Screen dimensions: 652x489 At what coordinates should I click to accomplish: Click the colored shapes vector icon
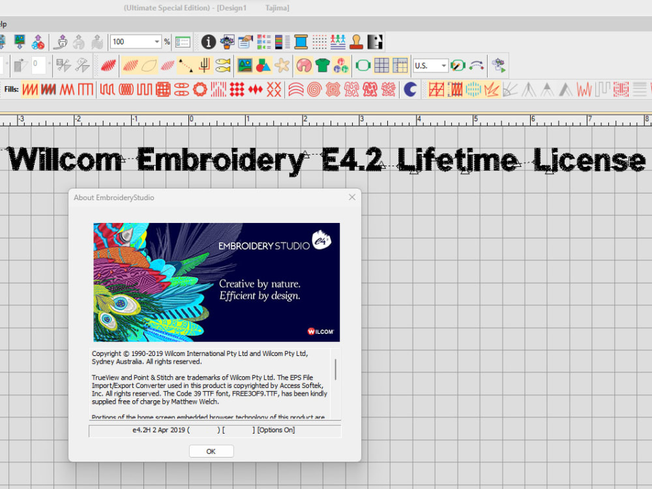pyautogui.click(x=263, y=65)
